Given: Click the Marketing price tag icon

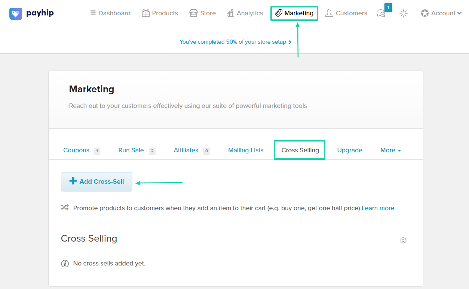Looking at the screenshot, I should pyautogui.click(x=279, y=13).
